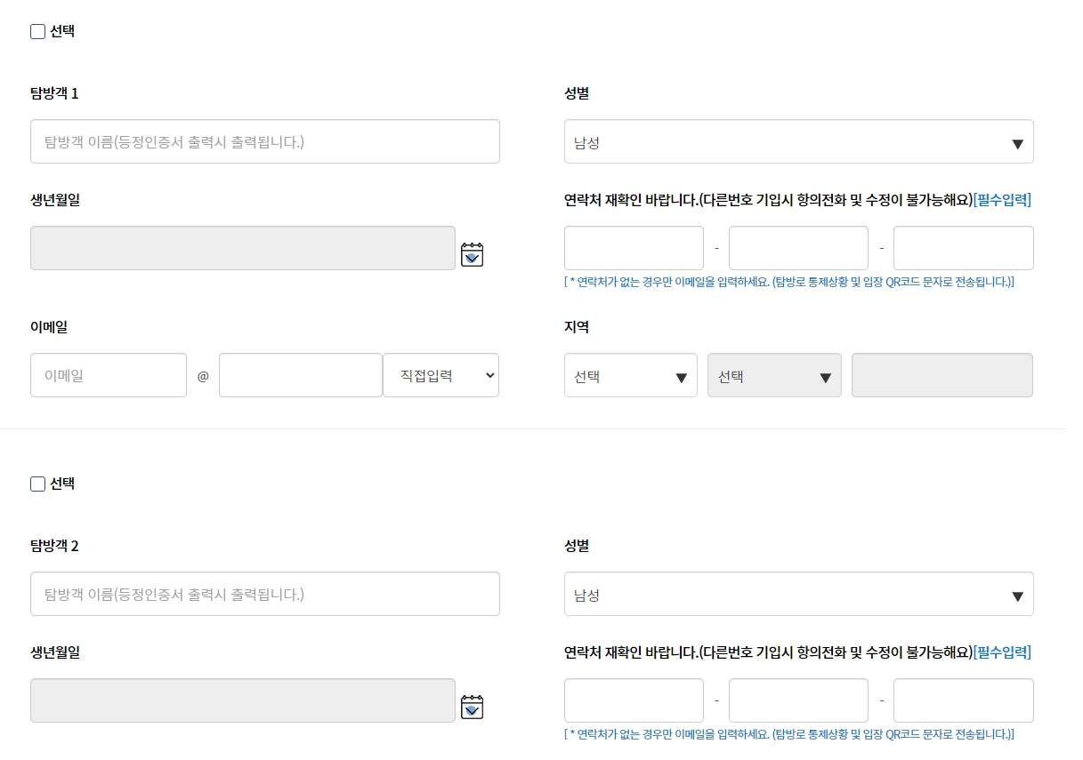The height and width of the screenshot is (760, 1083).
Task: Open the calendar picker for 탐방객 1 생년월일
Action: (x=472, y=255)
